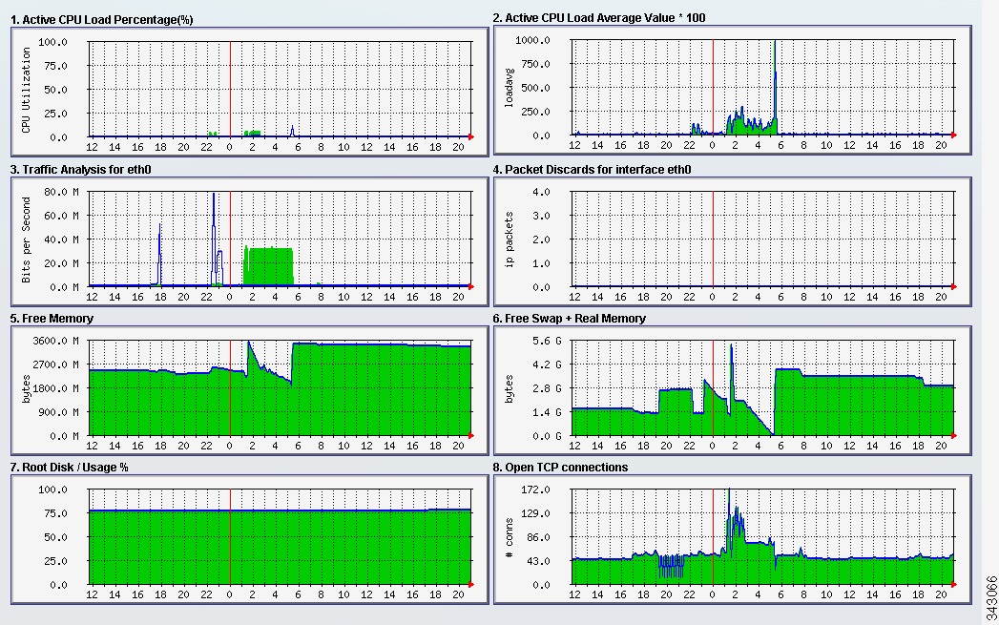Click the 'loadavg' axis label
Image resolution: width=999 pixels, height=625 pixels.
(510, 88)
